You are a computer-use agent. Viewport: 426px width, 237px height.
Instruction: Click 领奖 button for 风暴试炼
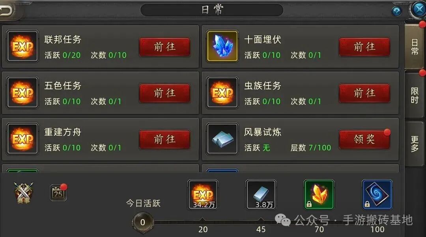pyautogui.click(x=364, y=140)
